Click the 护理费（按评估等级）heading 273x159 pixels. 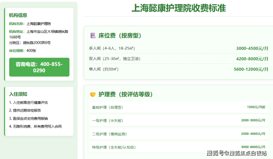(125, 94)
